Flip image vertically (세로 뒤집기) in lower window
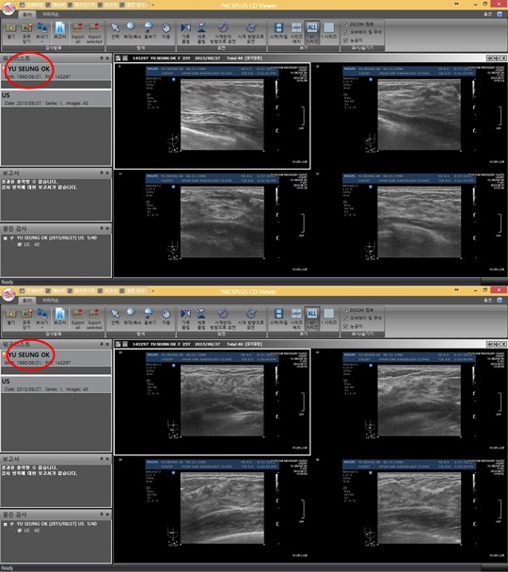The height and width of the screenshot is (572, 508). (201, 319)
